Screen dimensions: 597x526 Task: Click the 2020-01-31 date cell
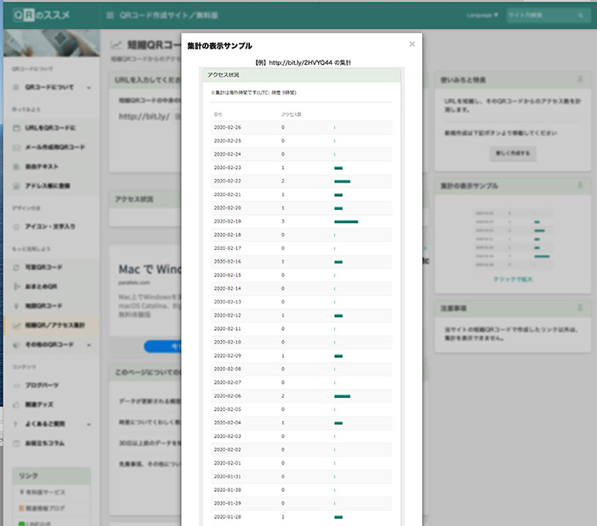point(228,477)
